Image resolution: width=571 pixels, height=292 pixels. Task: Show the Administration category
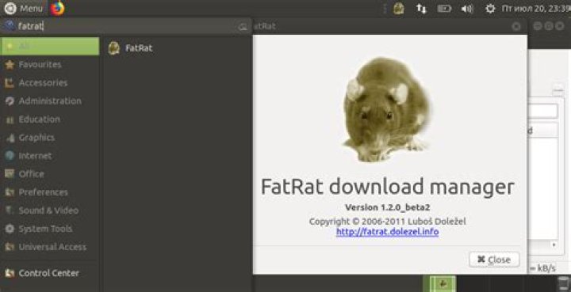point(49,101)
